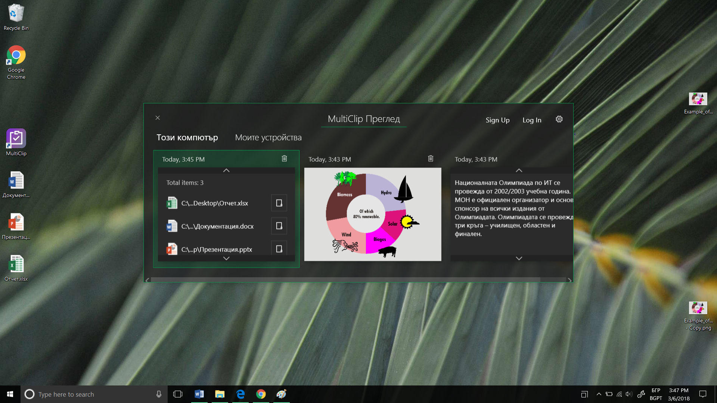The height and width of the screenshot is (403, 717).
Task: Click Log In link
Action: click(532, 120)
